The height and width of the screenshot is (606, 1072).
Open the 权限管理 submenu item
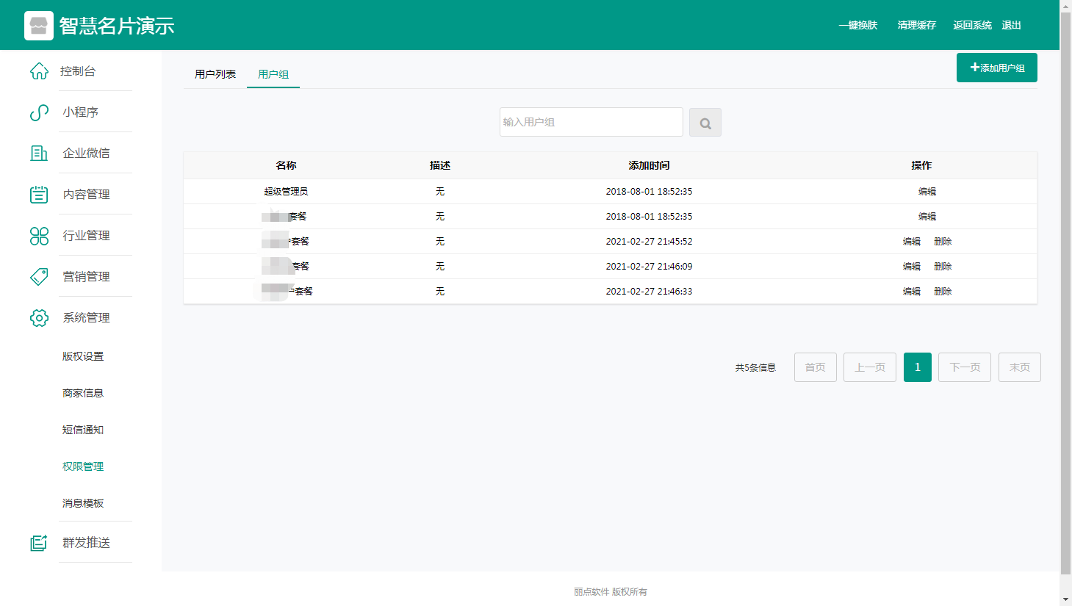click(x=83, y=466)
